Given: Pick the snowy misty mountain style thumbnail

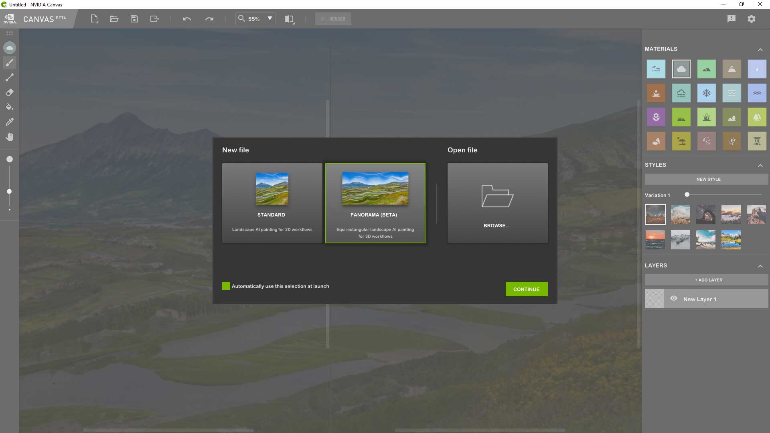Looking at the screenshot, I should tap(681, 240).
